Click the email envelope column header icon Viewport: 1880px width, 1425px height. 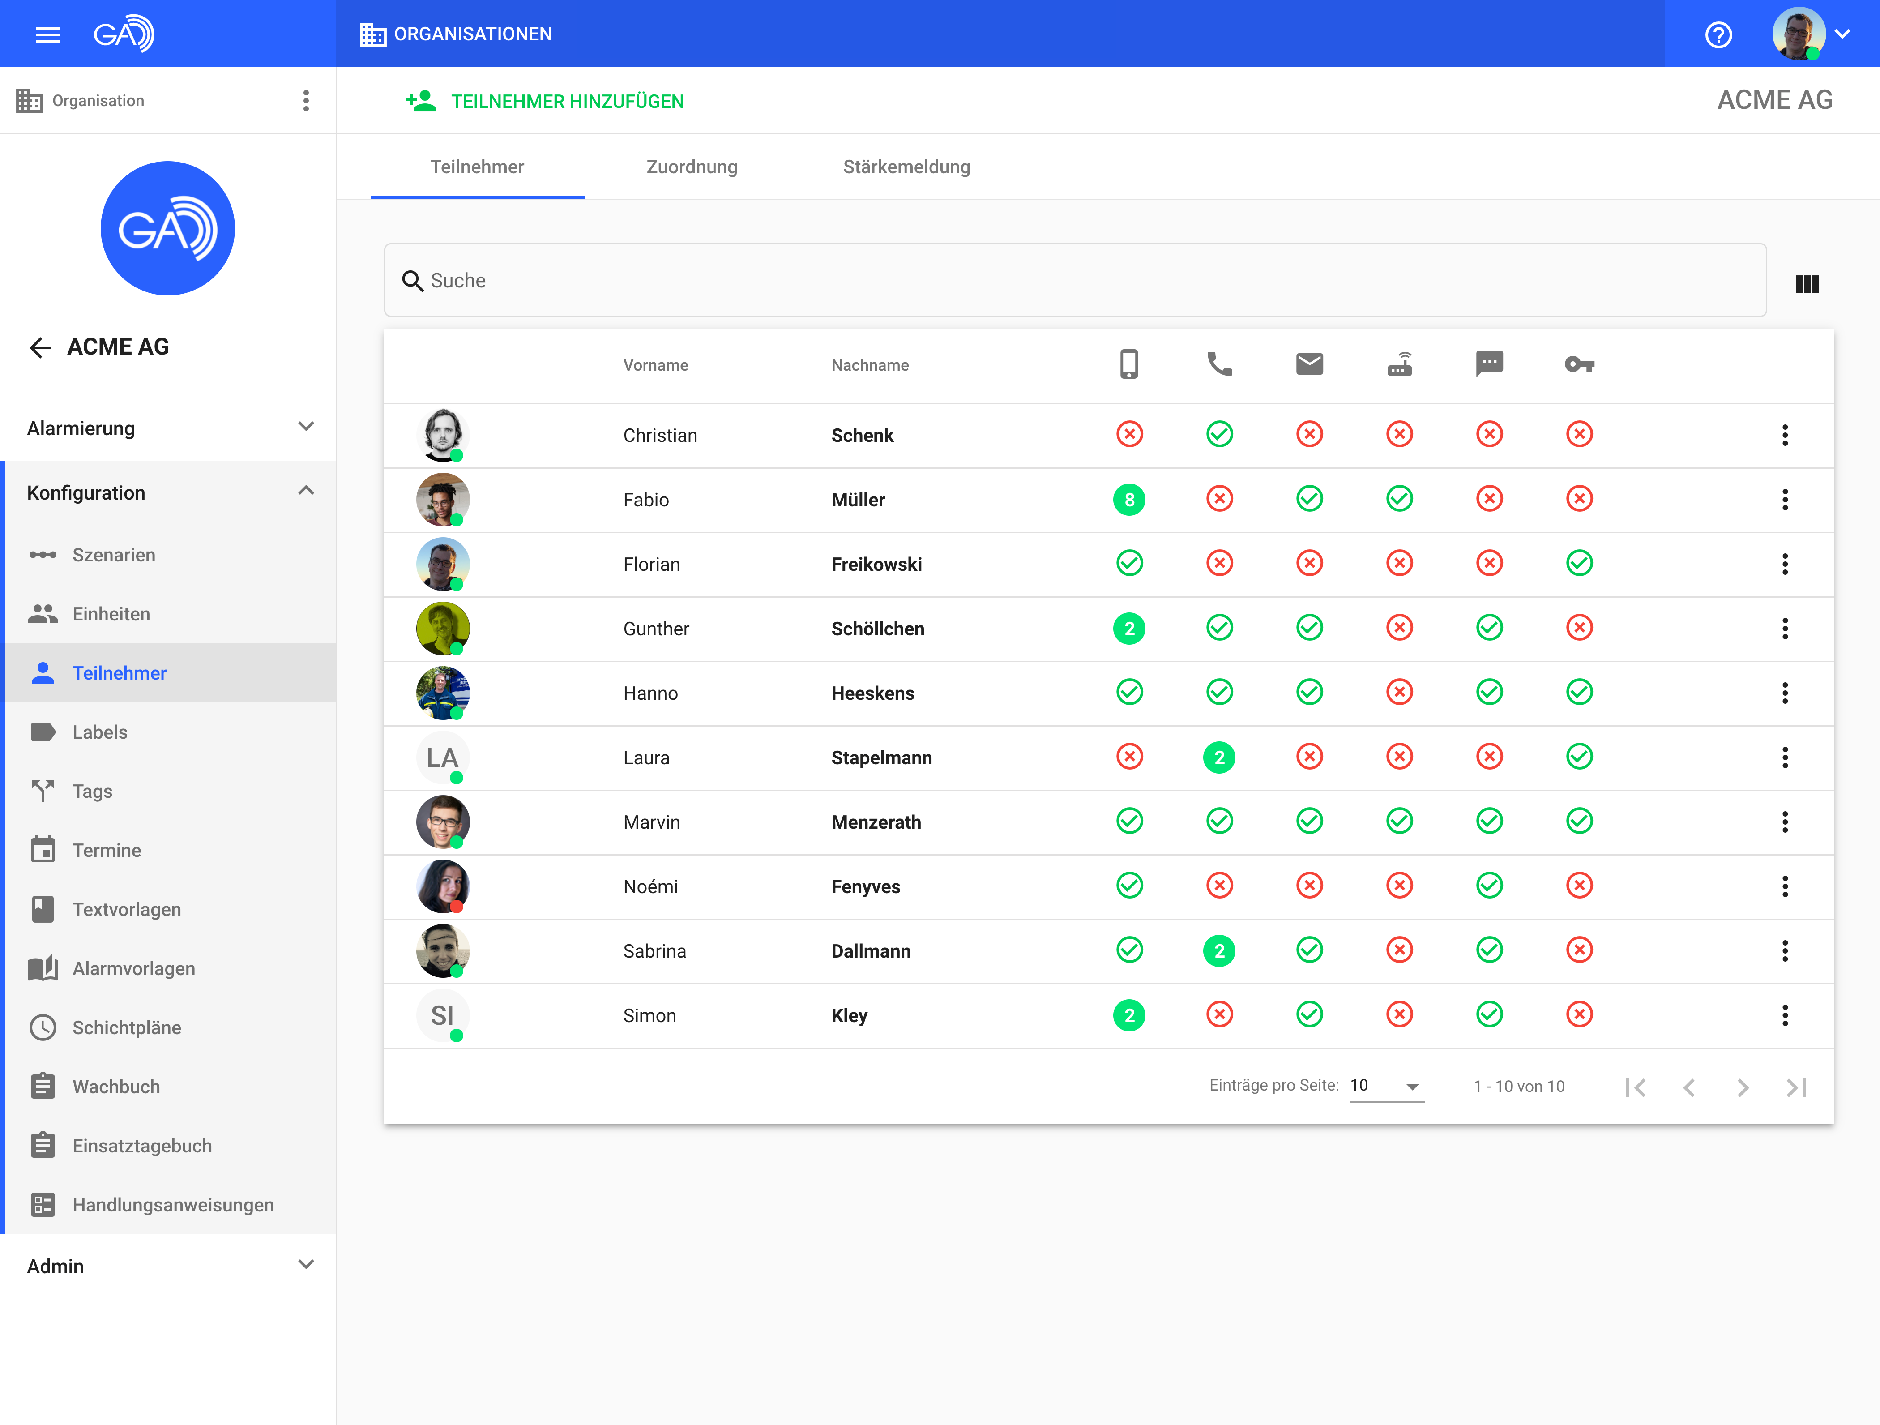[x=1309, y=365]
